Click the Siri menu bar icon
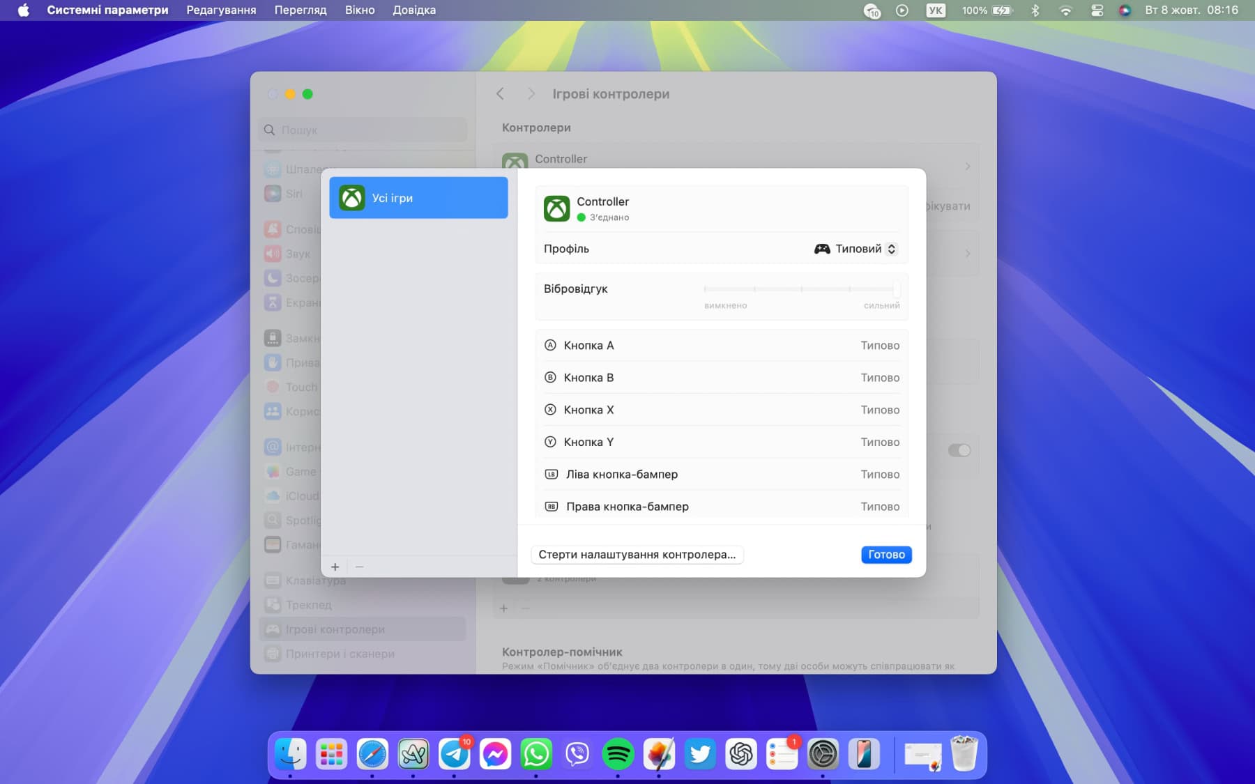1255x784 pixels. click(x=1125, y=10)
